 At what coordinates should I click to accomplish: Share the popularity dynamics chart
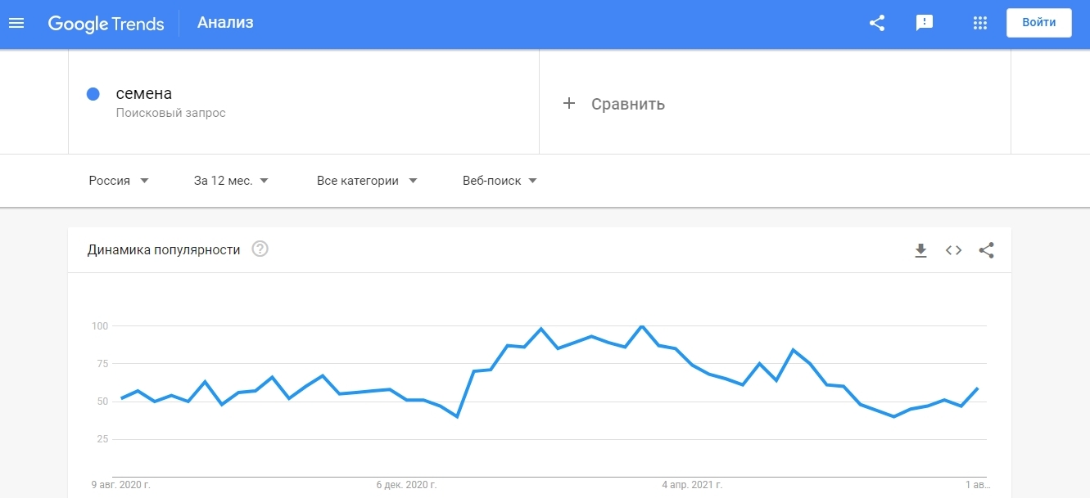point(986,250)
